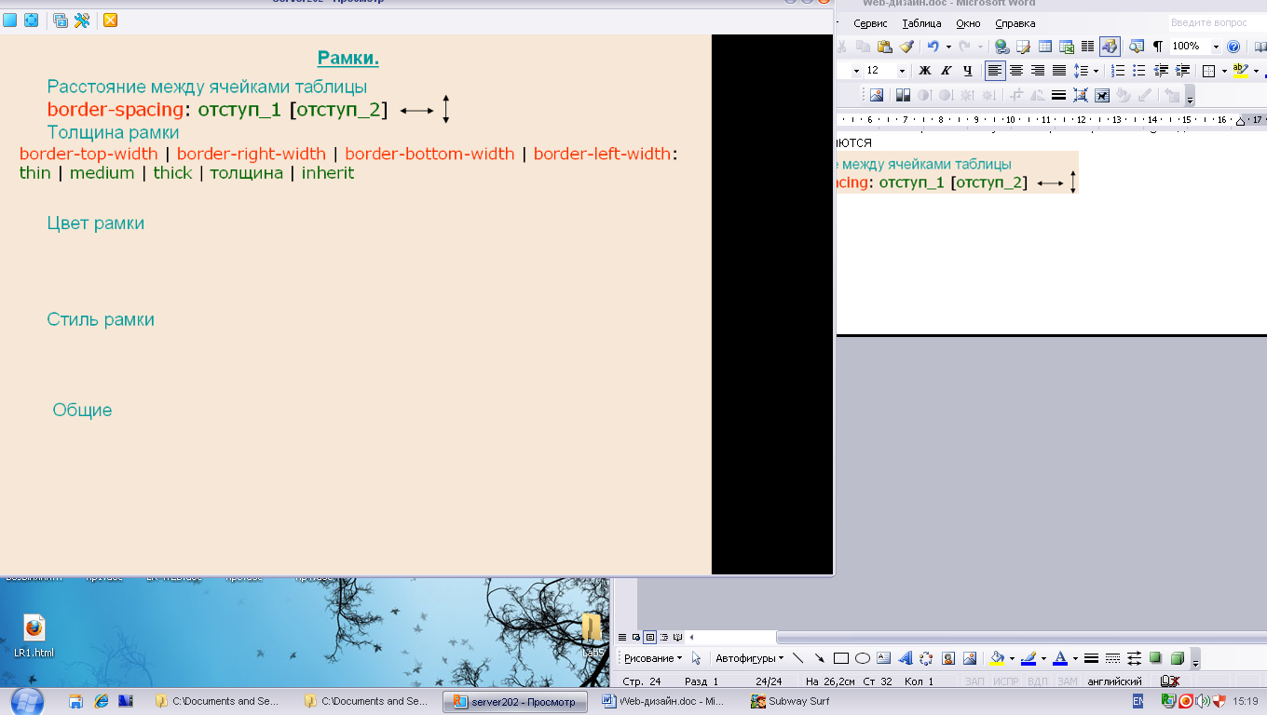This screenshot has height=715, width=1267.
Task: Click numbered list icon in Word
Action: click(1118, 70)
